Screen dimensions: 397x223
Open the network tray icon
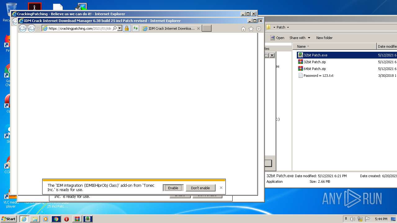coord(360,219)
